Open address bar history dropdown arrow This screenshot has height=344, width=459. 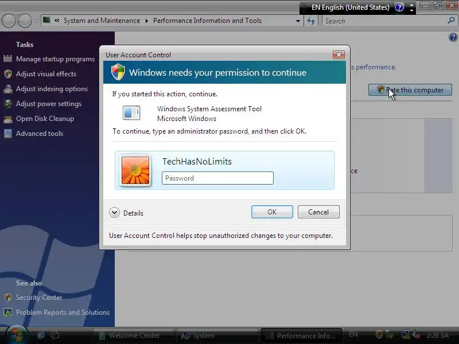(x=298, y=21)
